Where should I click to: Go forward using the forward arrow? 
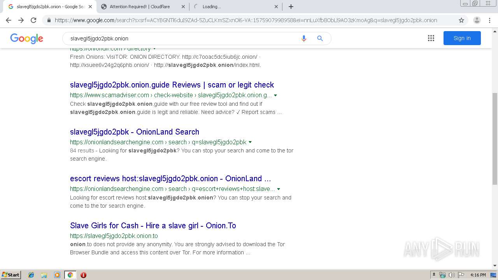(21, 20)
